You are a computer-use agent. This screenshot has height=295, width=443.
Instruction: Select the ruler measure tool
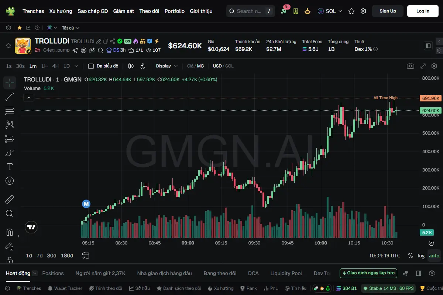click(x=10, y=199)
